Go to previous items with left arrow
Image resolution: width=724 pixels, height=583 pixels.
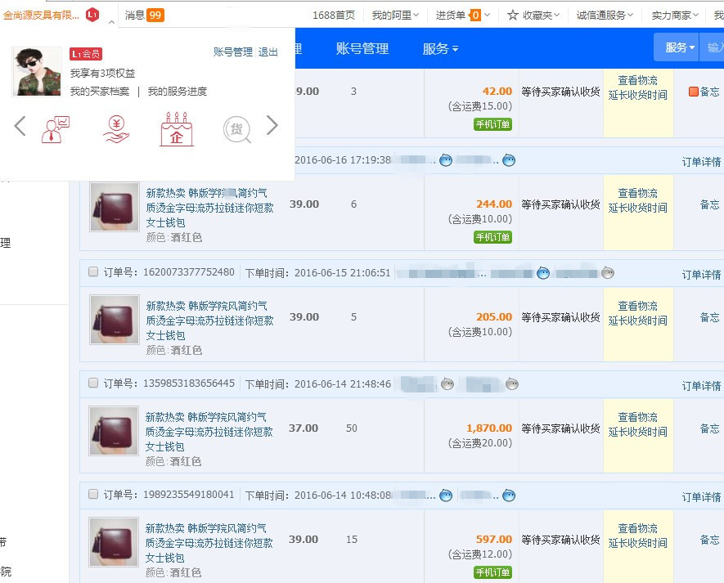click(x=20, y=126)
